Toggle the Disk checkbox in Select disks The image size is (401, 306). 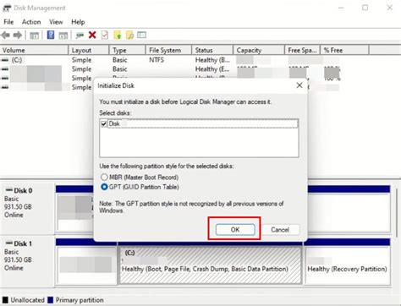104,123
